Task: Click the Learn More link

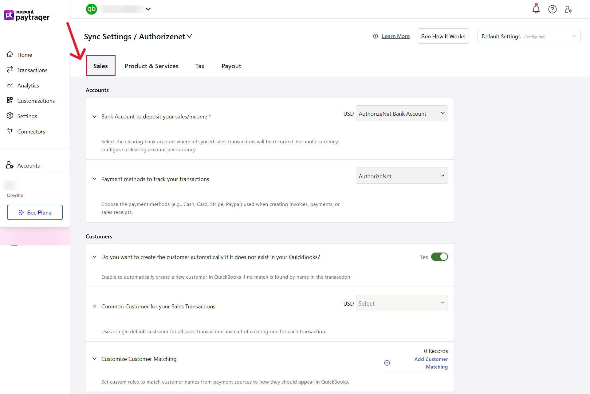Action: [395, 36]
